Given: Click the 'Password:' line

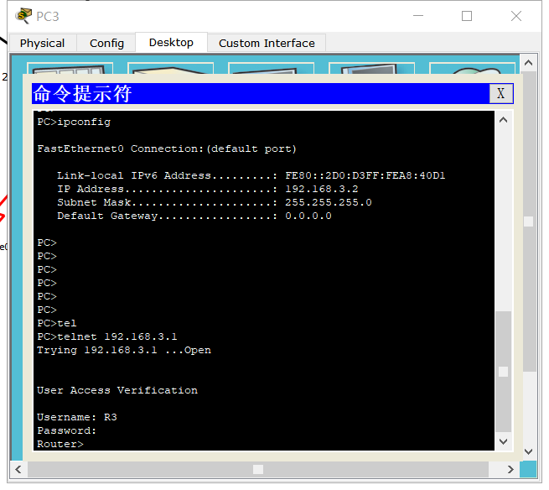Looking at the screenshot, I should (x=66, y=430).
